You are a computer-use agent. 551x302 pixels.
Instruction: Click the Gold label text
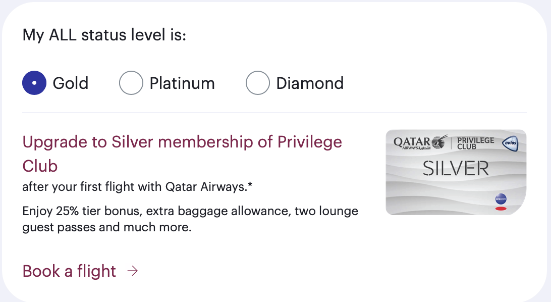coord(71,83)
